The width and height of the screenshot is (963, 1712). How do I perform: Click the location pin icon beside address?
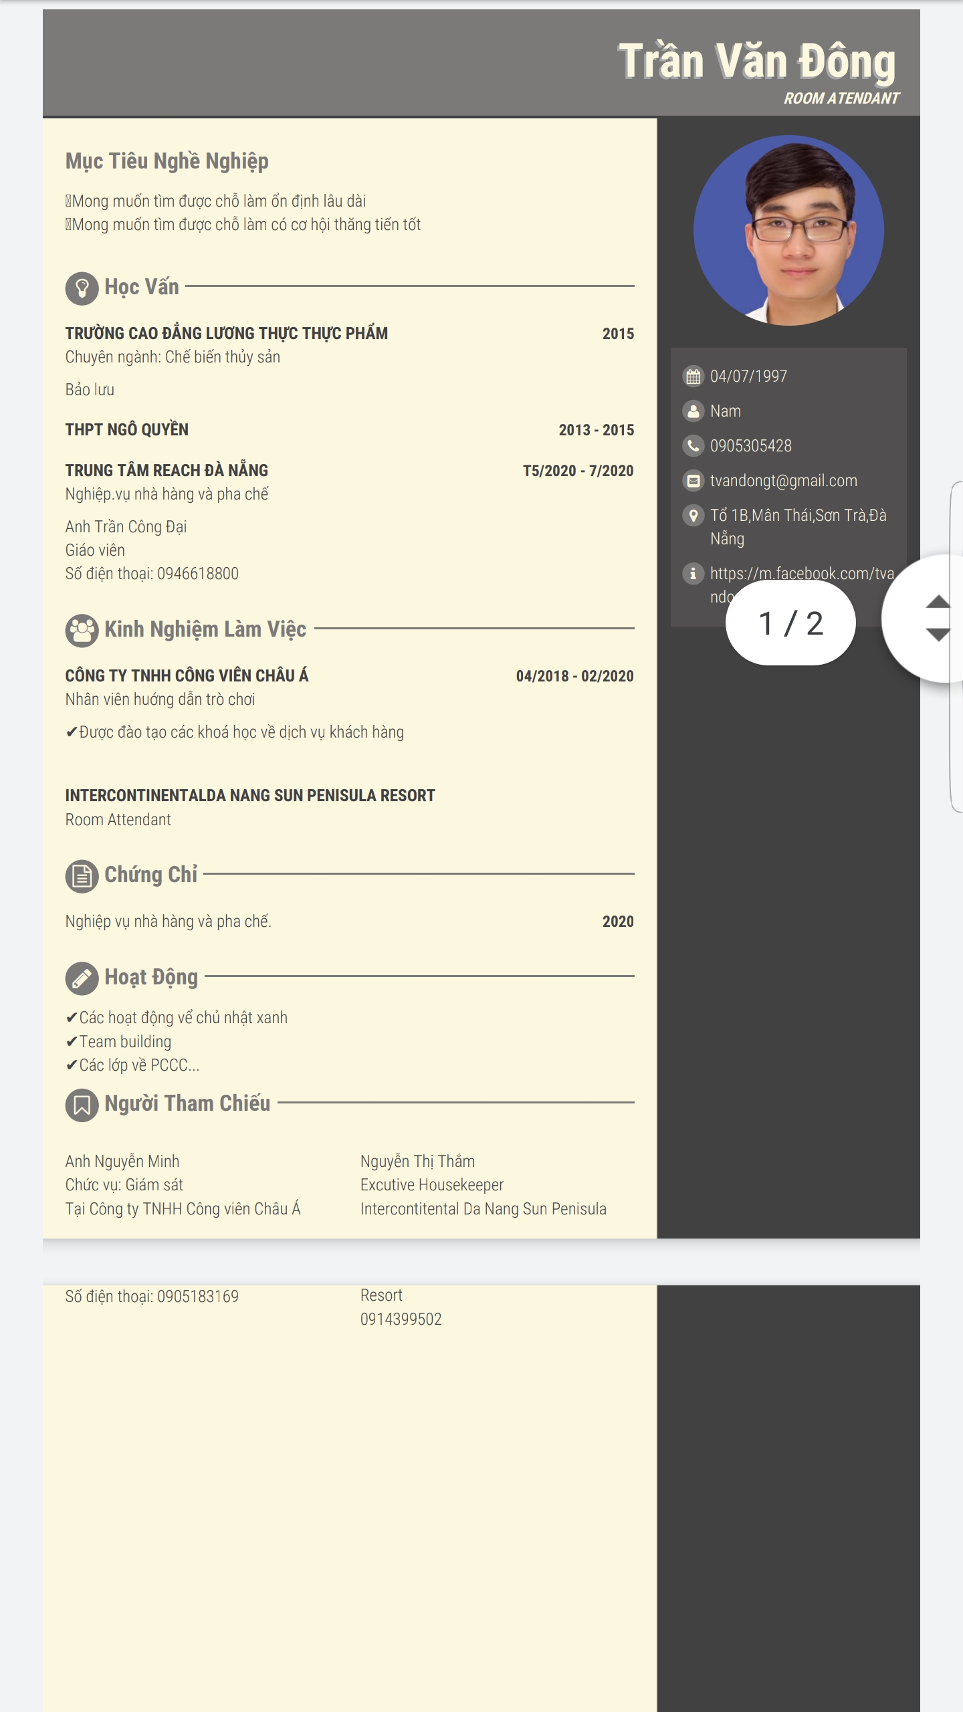click(693, 515)
